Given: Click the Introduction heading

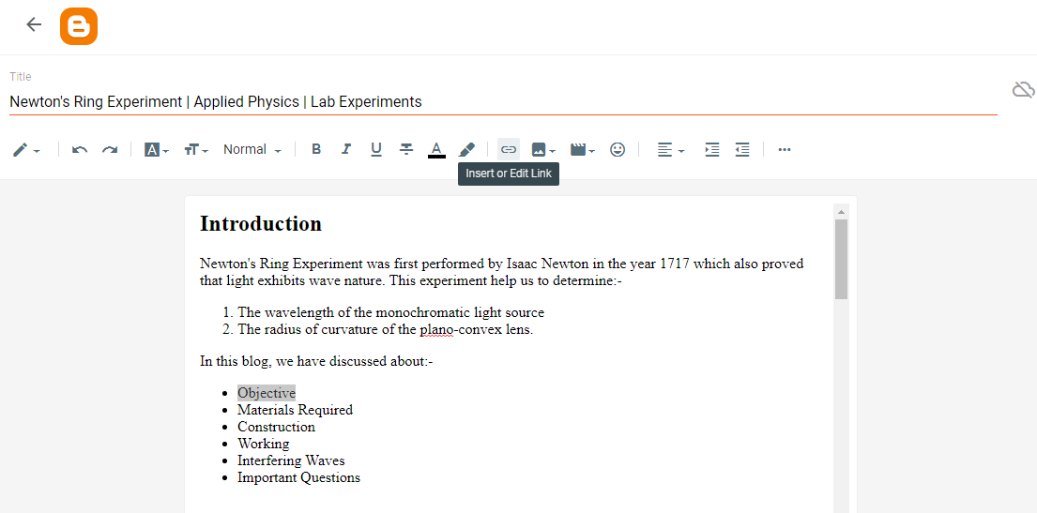Looking at the screenshot, I should pyautogui.click(x=261, y=223).
